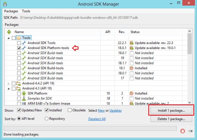Click the Tools folder icon
Viewport: 197px width, 140px height.
click(x=18, y=38)
